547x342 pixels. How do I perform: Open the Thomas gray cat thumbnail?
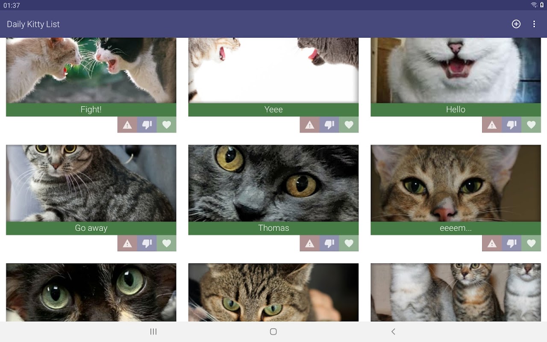point(273,183)
